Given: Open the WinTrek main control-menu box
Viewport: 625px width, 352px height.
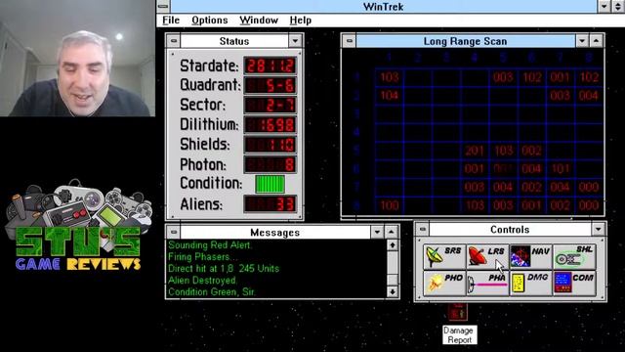Looking at the screenshot, I should coord(163,7).
